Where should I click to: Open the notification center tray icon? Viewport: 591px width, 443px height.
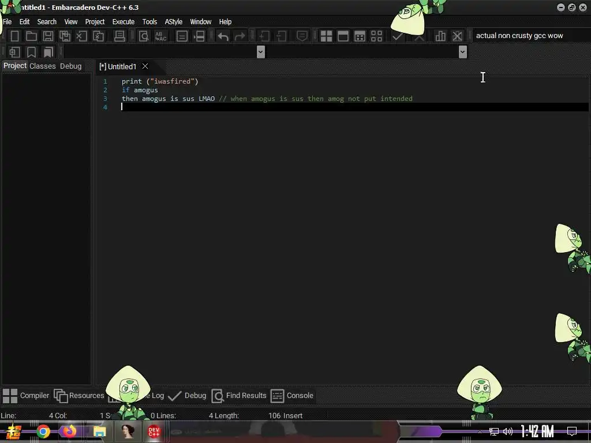tap(572, 431)
